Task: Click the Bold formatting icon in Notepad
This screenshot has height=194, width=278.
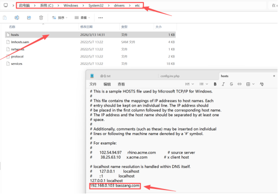Action: (215, 84)
